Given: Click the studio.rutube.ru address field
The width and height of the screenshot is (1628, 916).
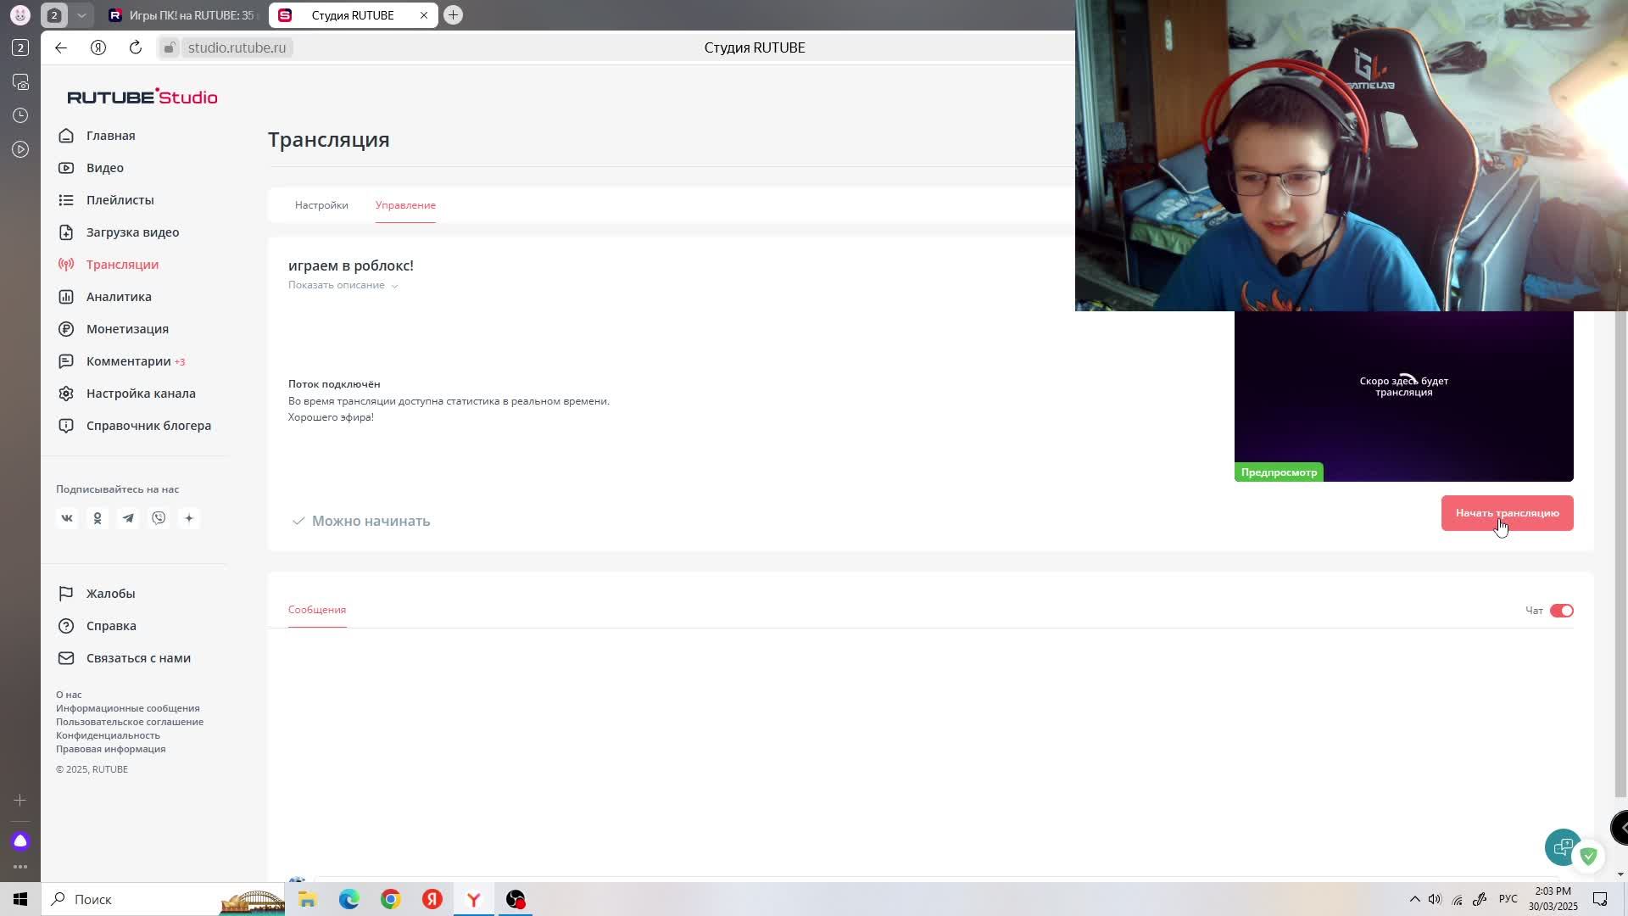Looking at the screenshot, I should [x=237, y=47].
